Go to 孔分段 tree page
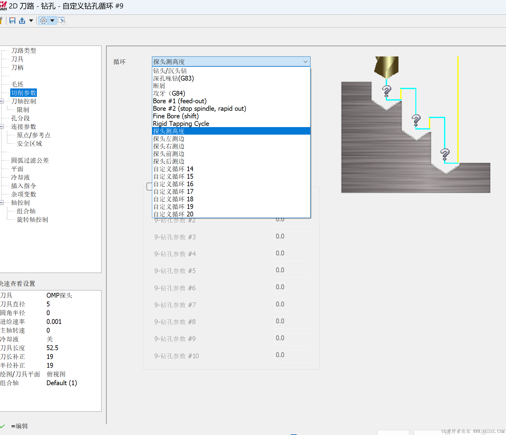 pyautogui.click(x=21, y=118)
